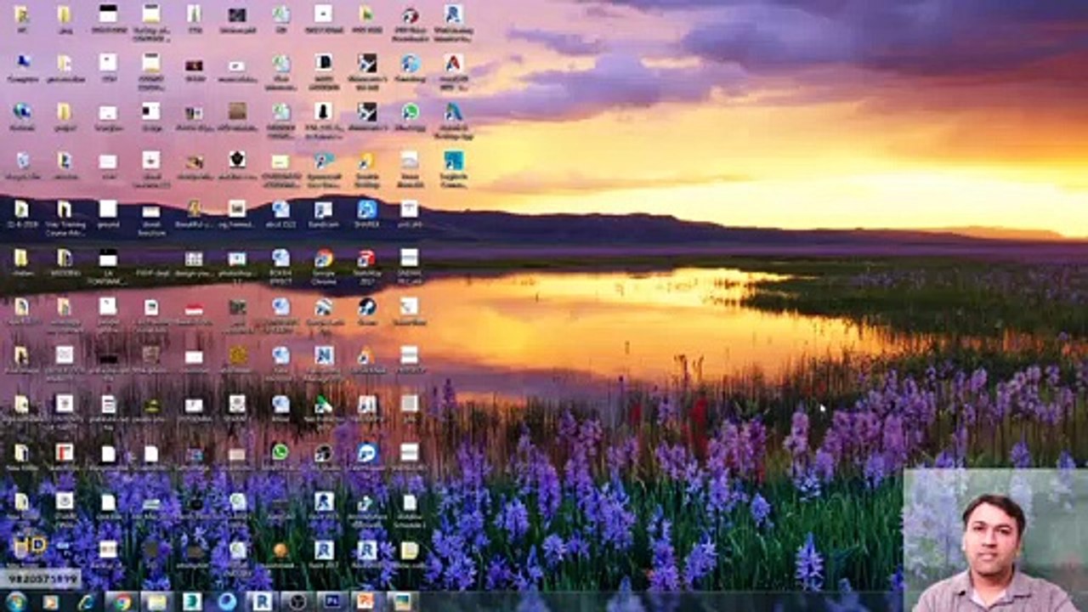
Task: Open Google Chrome from the taskbar
Action: click(122, 602)
